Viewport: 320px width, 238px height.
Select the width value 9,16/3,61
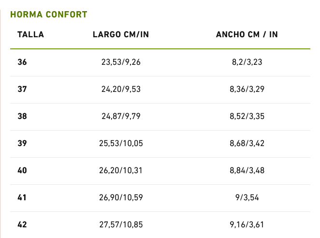point(247,225)
